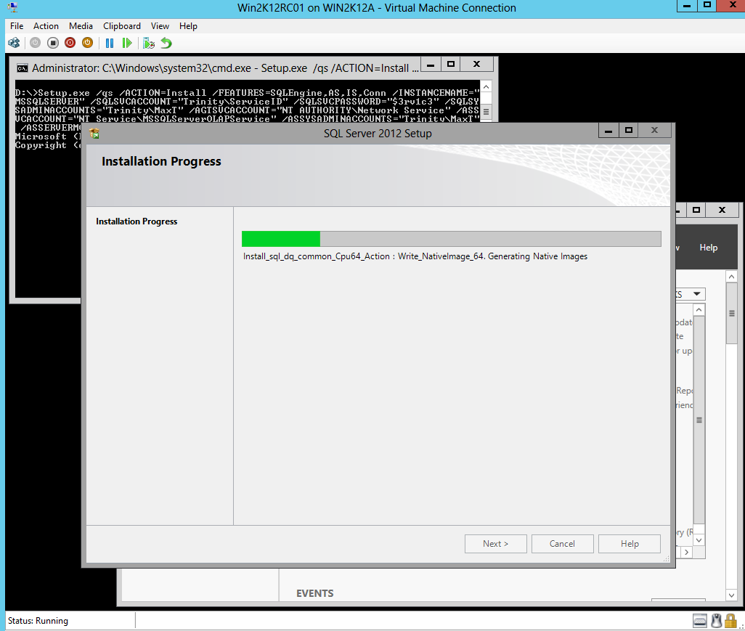Click the Snapshot toolbar icon
745x631 pixels.
pos(149,44)
